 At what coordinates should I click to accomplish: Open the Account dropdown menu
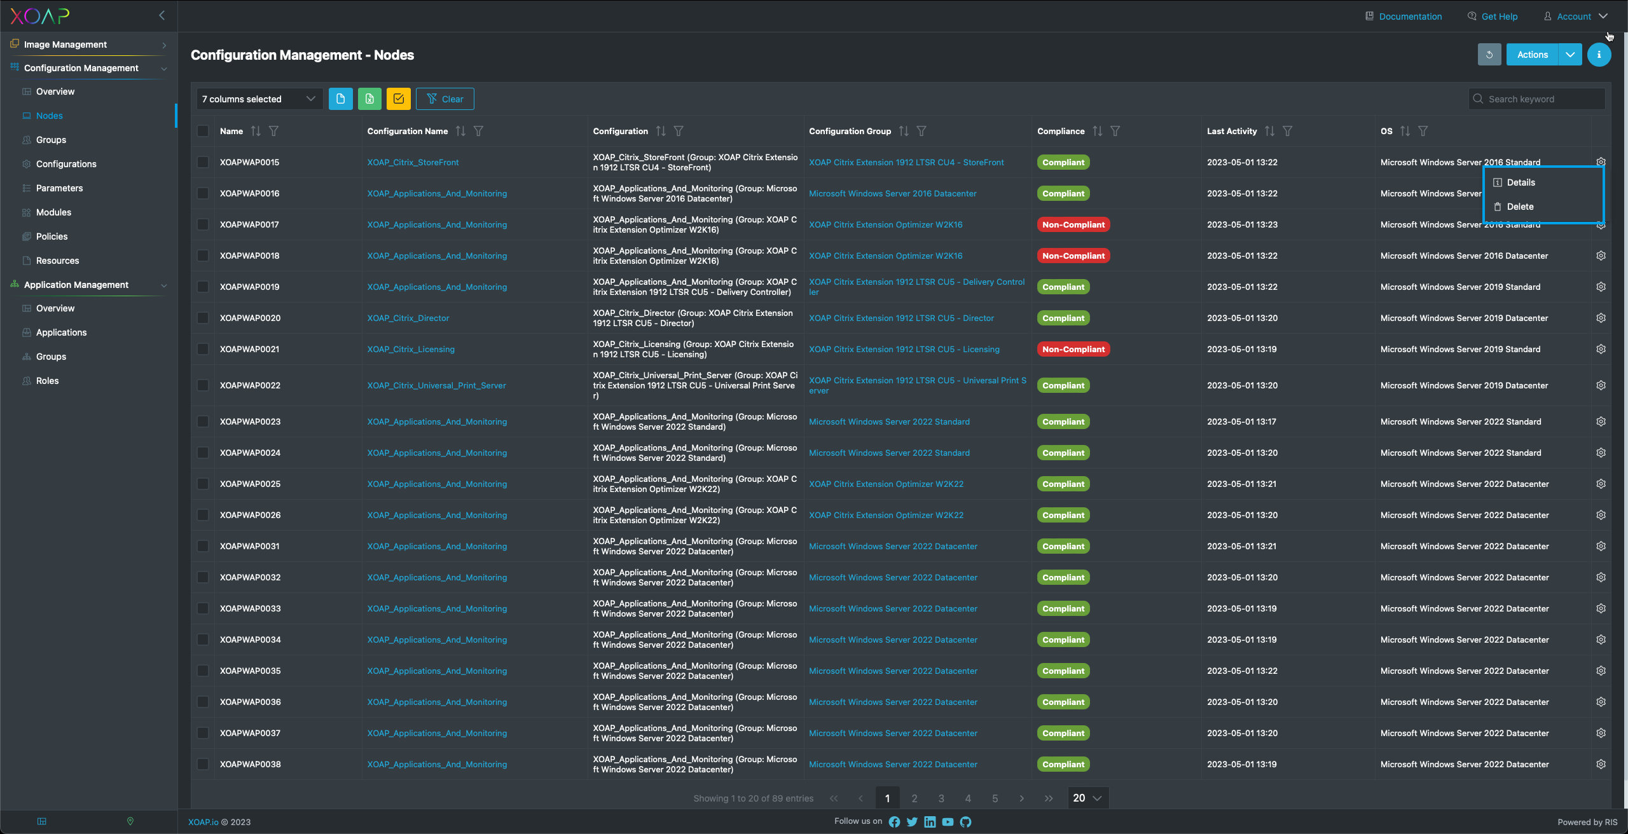1576,17
